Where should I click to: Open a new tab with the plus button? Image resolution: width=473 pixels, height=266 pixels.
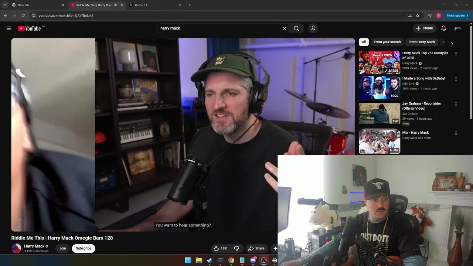point(189,5)
